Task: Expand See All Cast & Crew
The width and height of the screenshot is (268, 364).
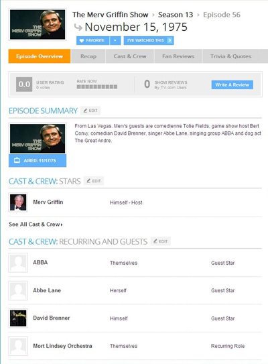Action: point(36,225)
